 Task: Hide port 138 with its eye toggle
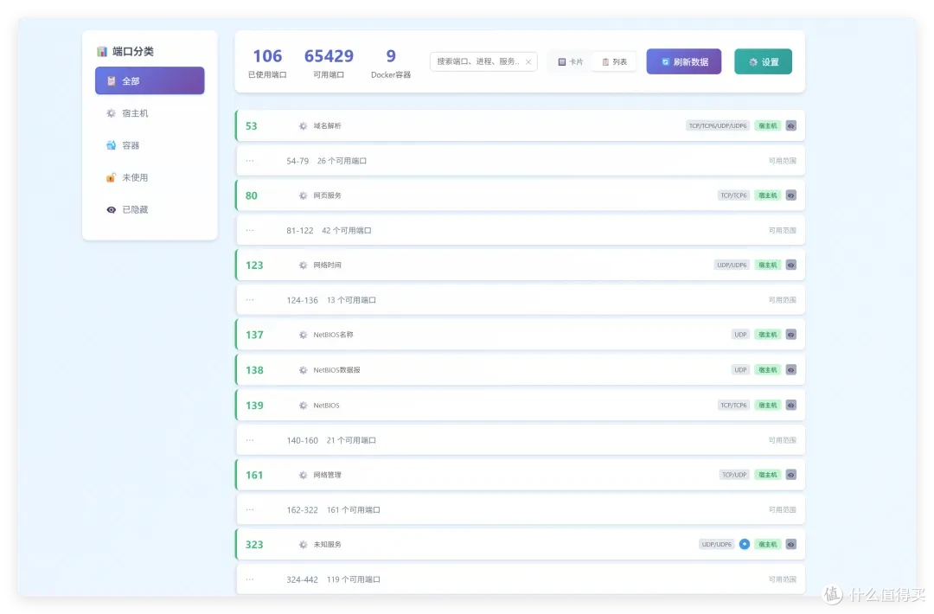click(x=791, y=370)
